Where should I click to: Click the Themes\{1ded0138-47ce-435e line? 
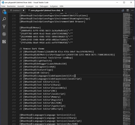click(57, 52)
